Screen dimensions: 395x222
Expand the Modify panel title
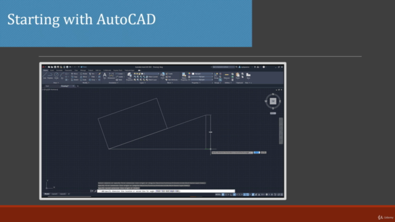click(x=85, y=83)
